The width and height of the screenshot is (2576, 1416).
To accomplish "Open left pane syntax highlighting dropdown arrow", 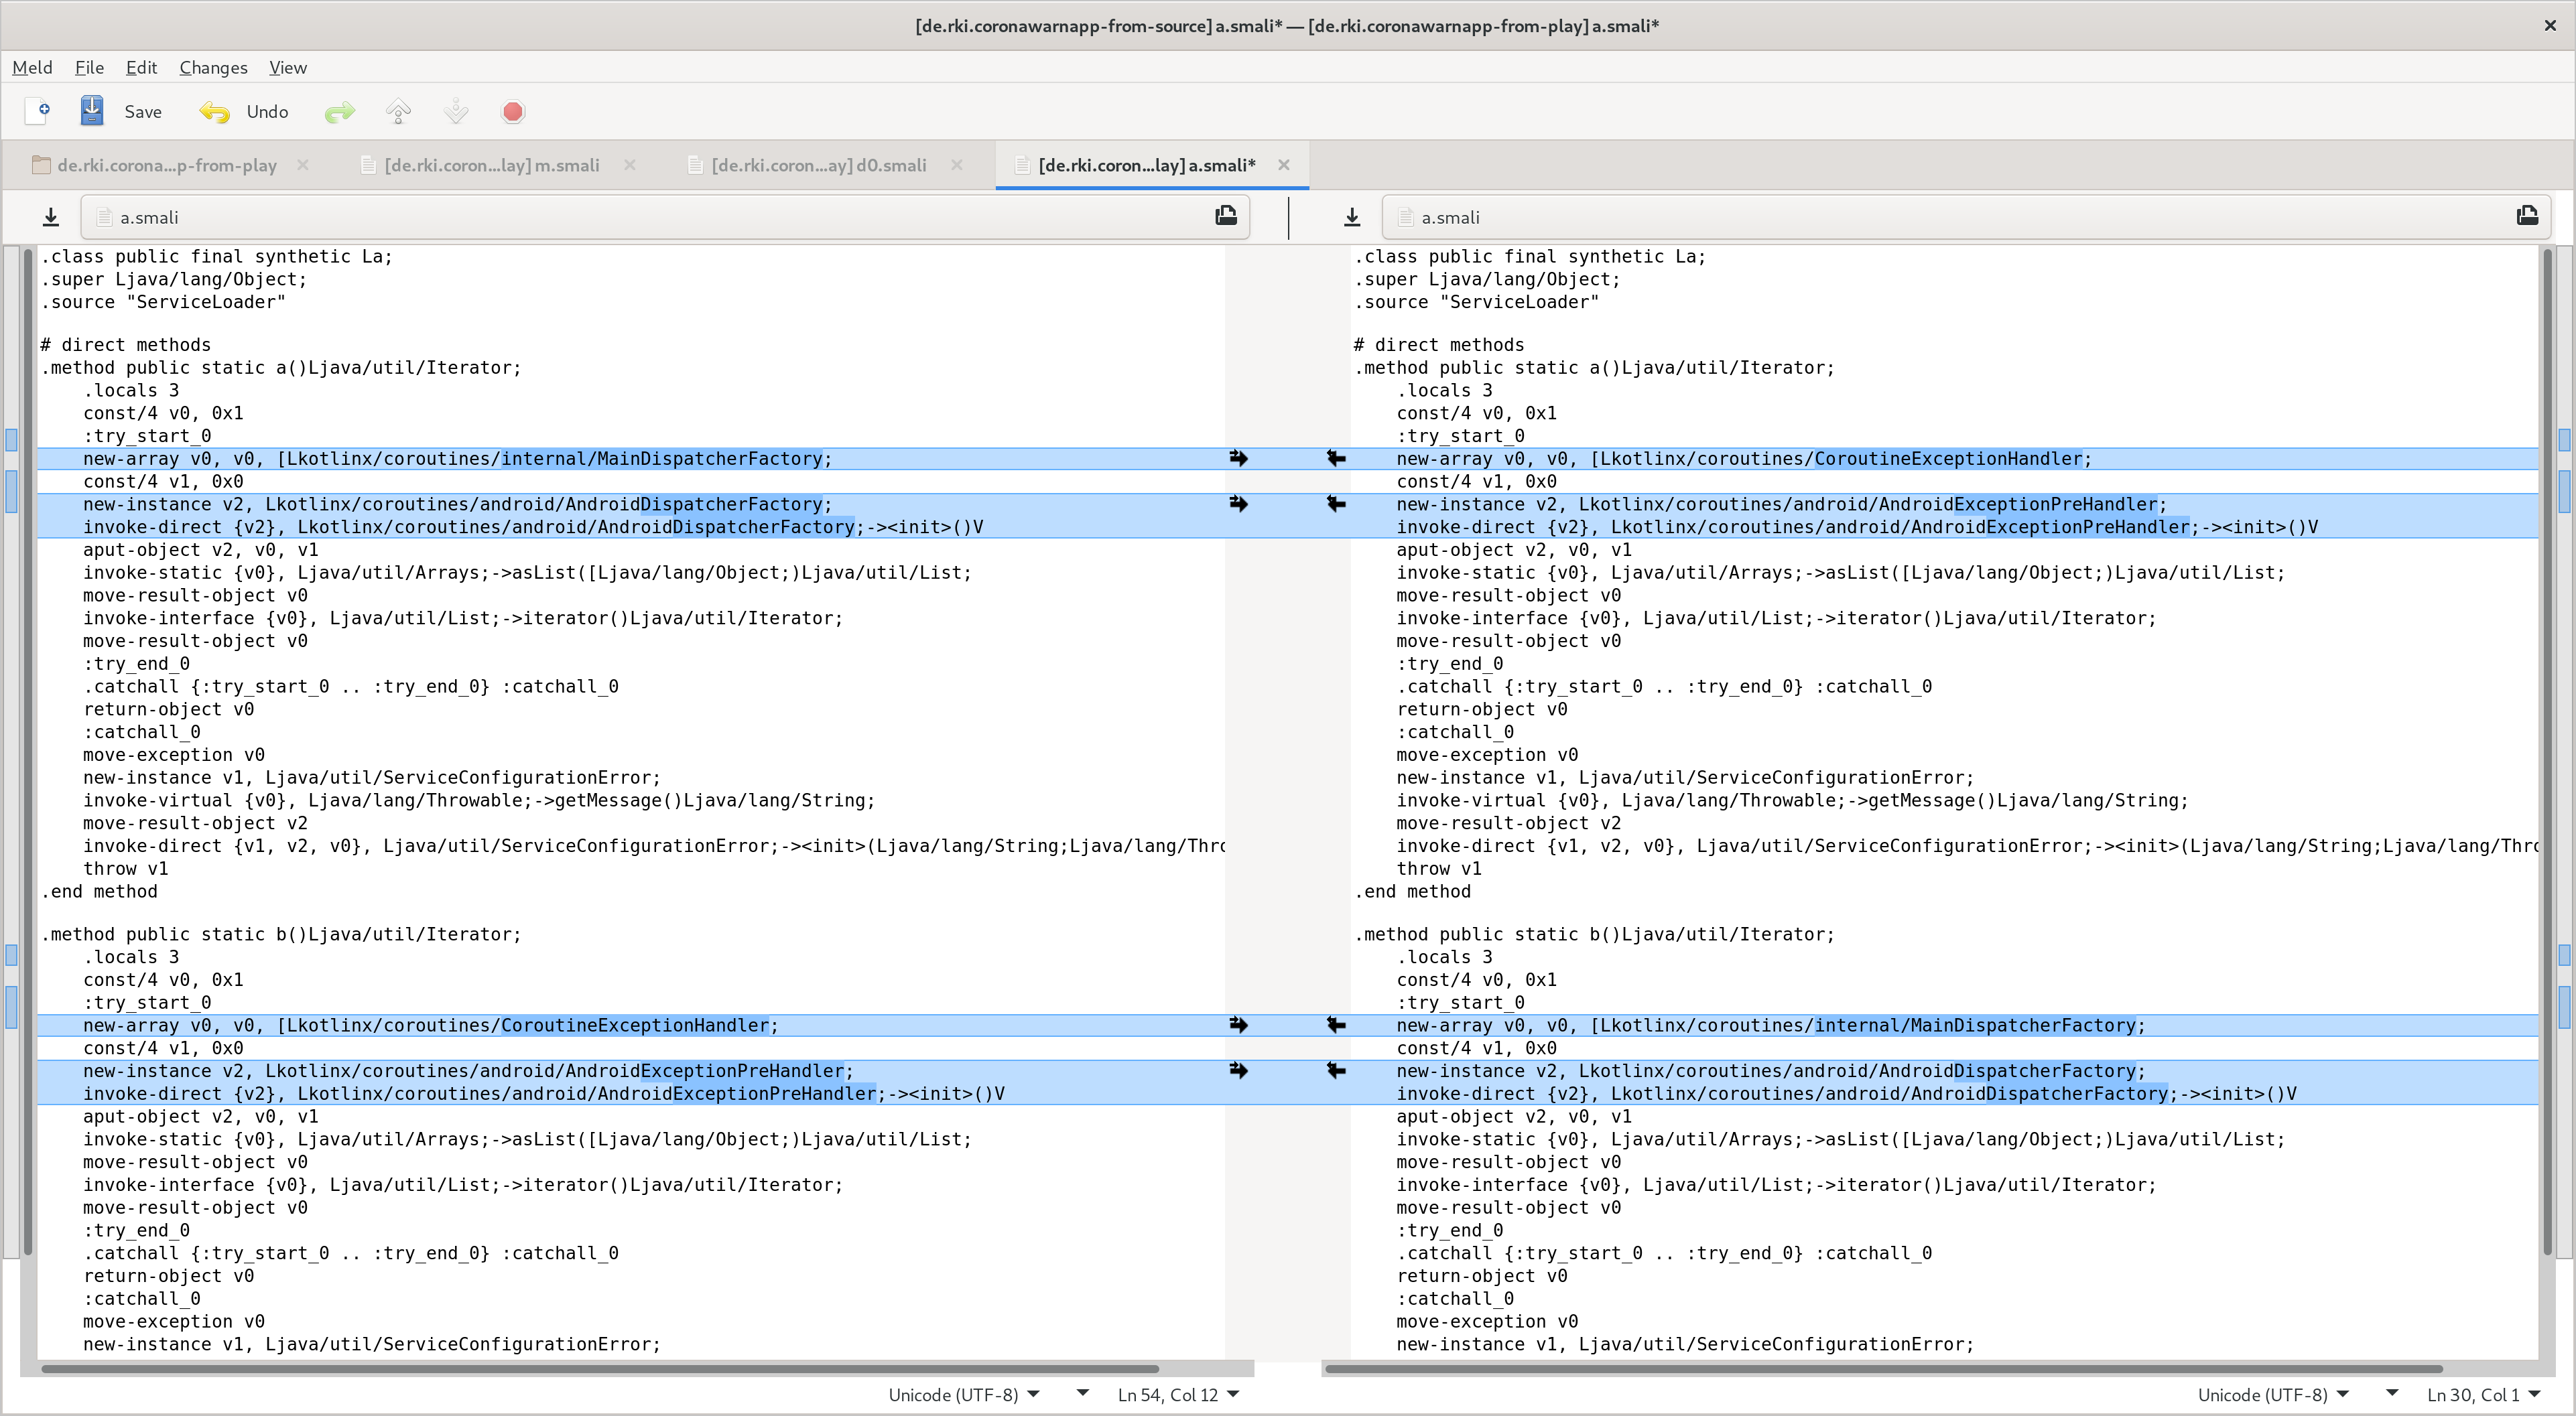I will (1082, 1393).
